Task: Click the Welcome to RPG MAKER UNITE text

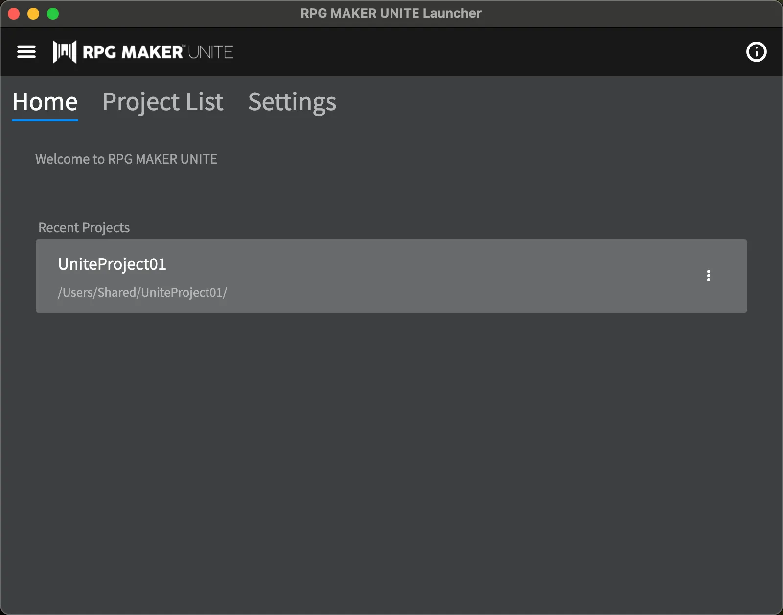Action: click(126, 159)
